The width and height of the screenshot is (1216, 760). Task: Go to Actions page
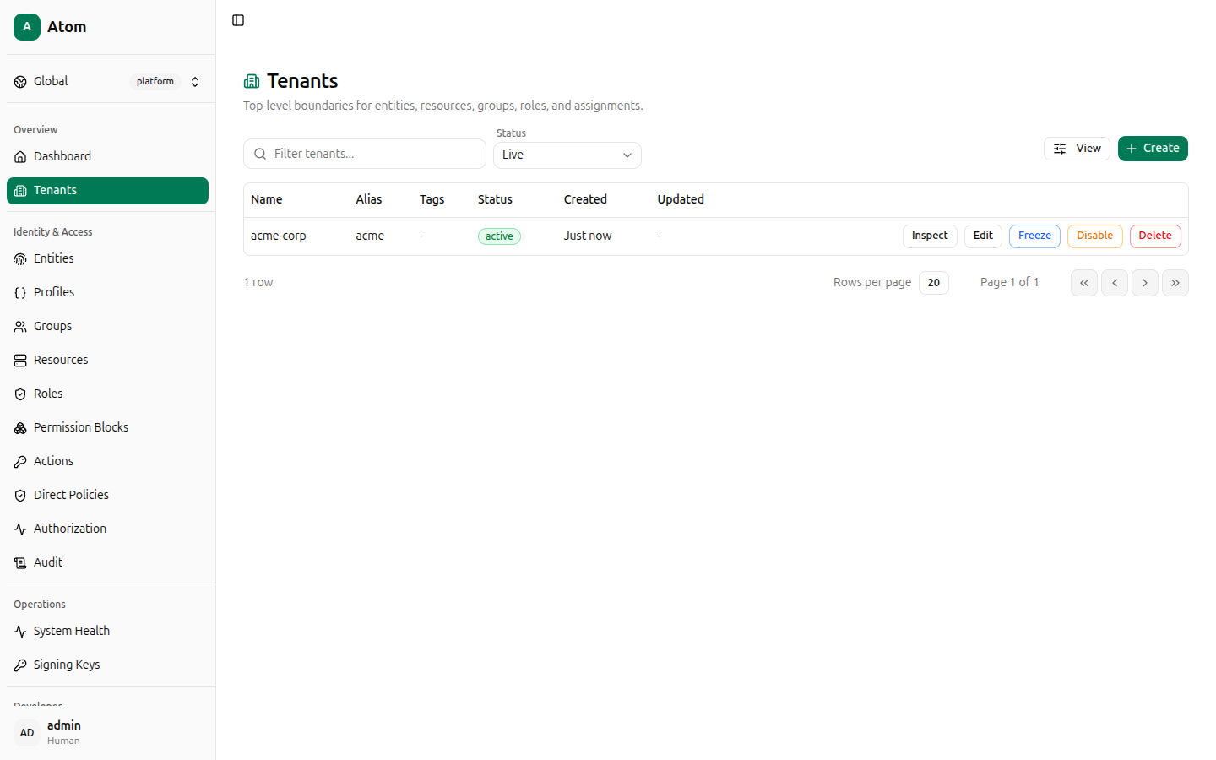click(x=107, y=462)
